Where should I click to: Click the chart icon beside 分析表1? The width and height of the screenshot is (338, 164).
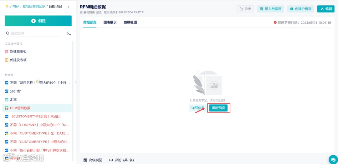(x=7, y=91)
